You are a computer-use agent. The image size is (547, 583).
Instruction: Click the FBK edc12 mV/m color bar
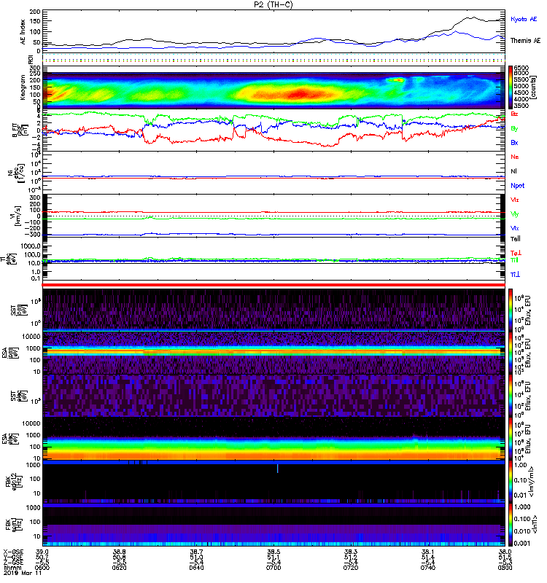(x=511, y=482)
